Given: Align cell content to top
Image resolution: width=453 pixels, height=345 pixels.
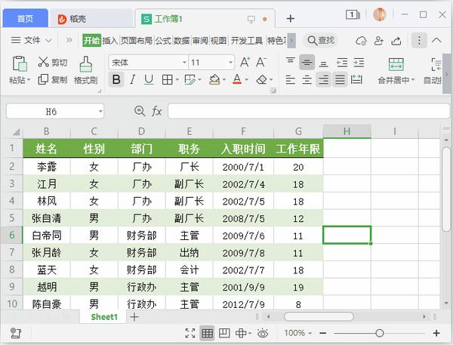Looking at the screenshot, I should 290,61.
